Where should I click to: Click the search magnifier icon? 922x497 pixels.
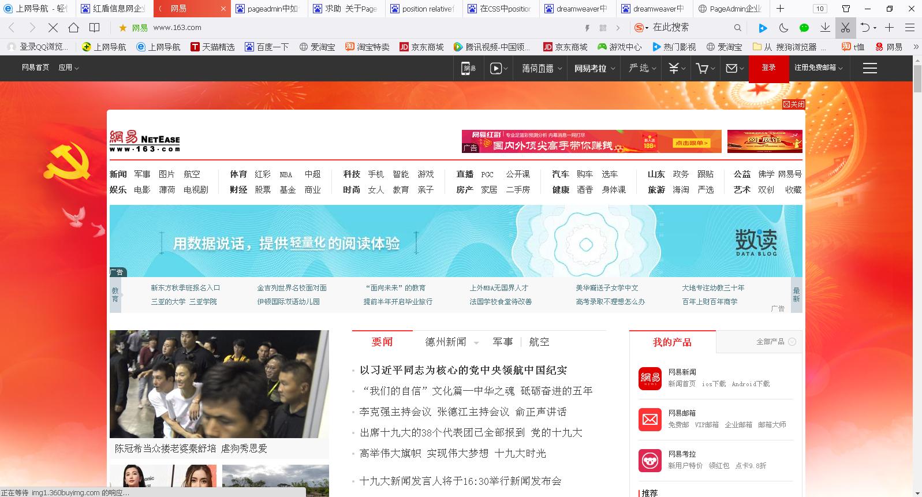click(738, 28)
